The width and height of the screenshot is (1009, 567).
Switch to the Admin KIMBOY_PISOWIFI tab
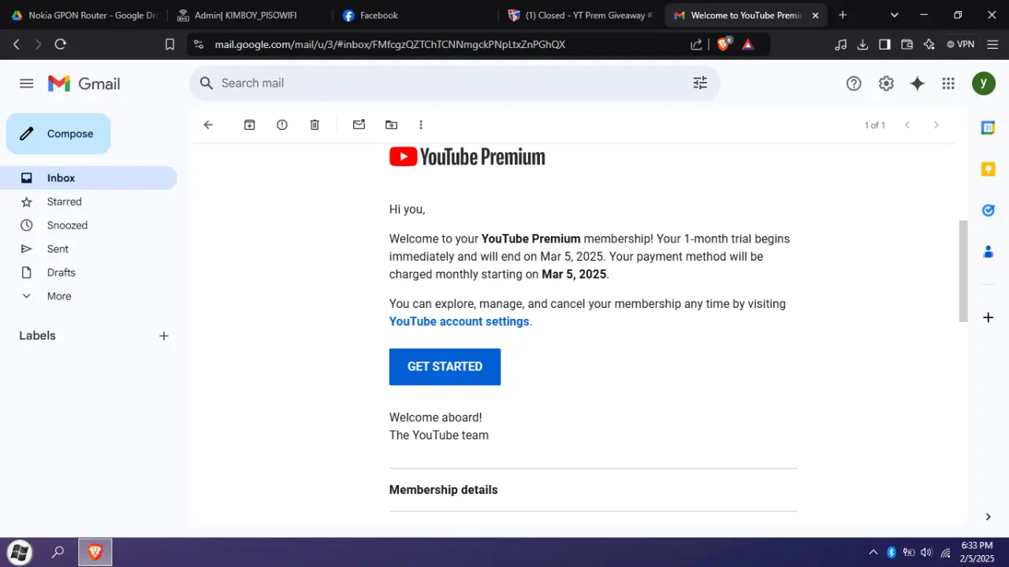[x=248, y=15]
